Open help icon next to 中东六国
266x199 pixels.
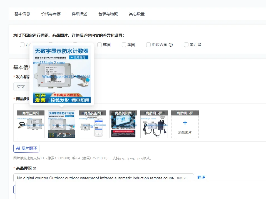[x=171, y=45]
